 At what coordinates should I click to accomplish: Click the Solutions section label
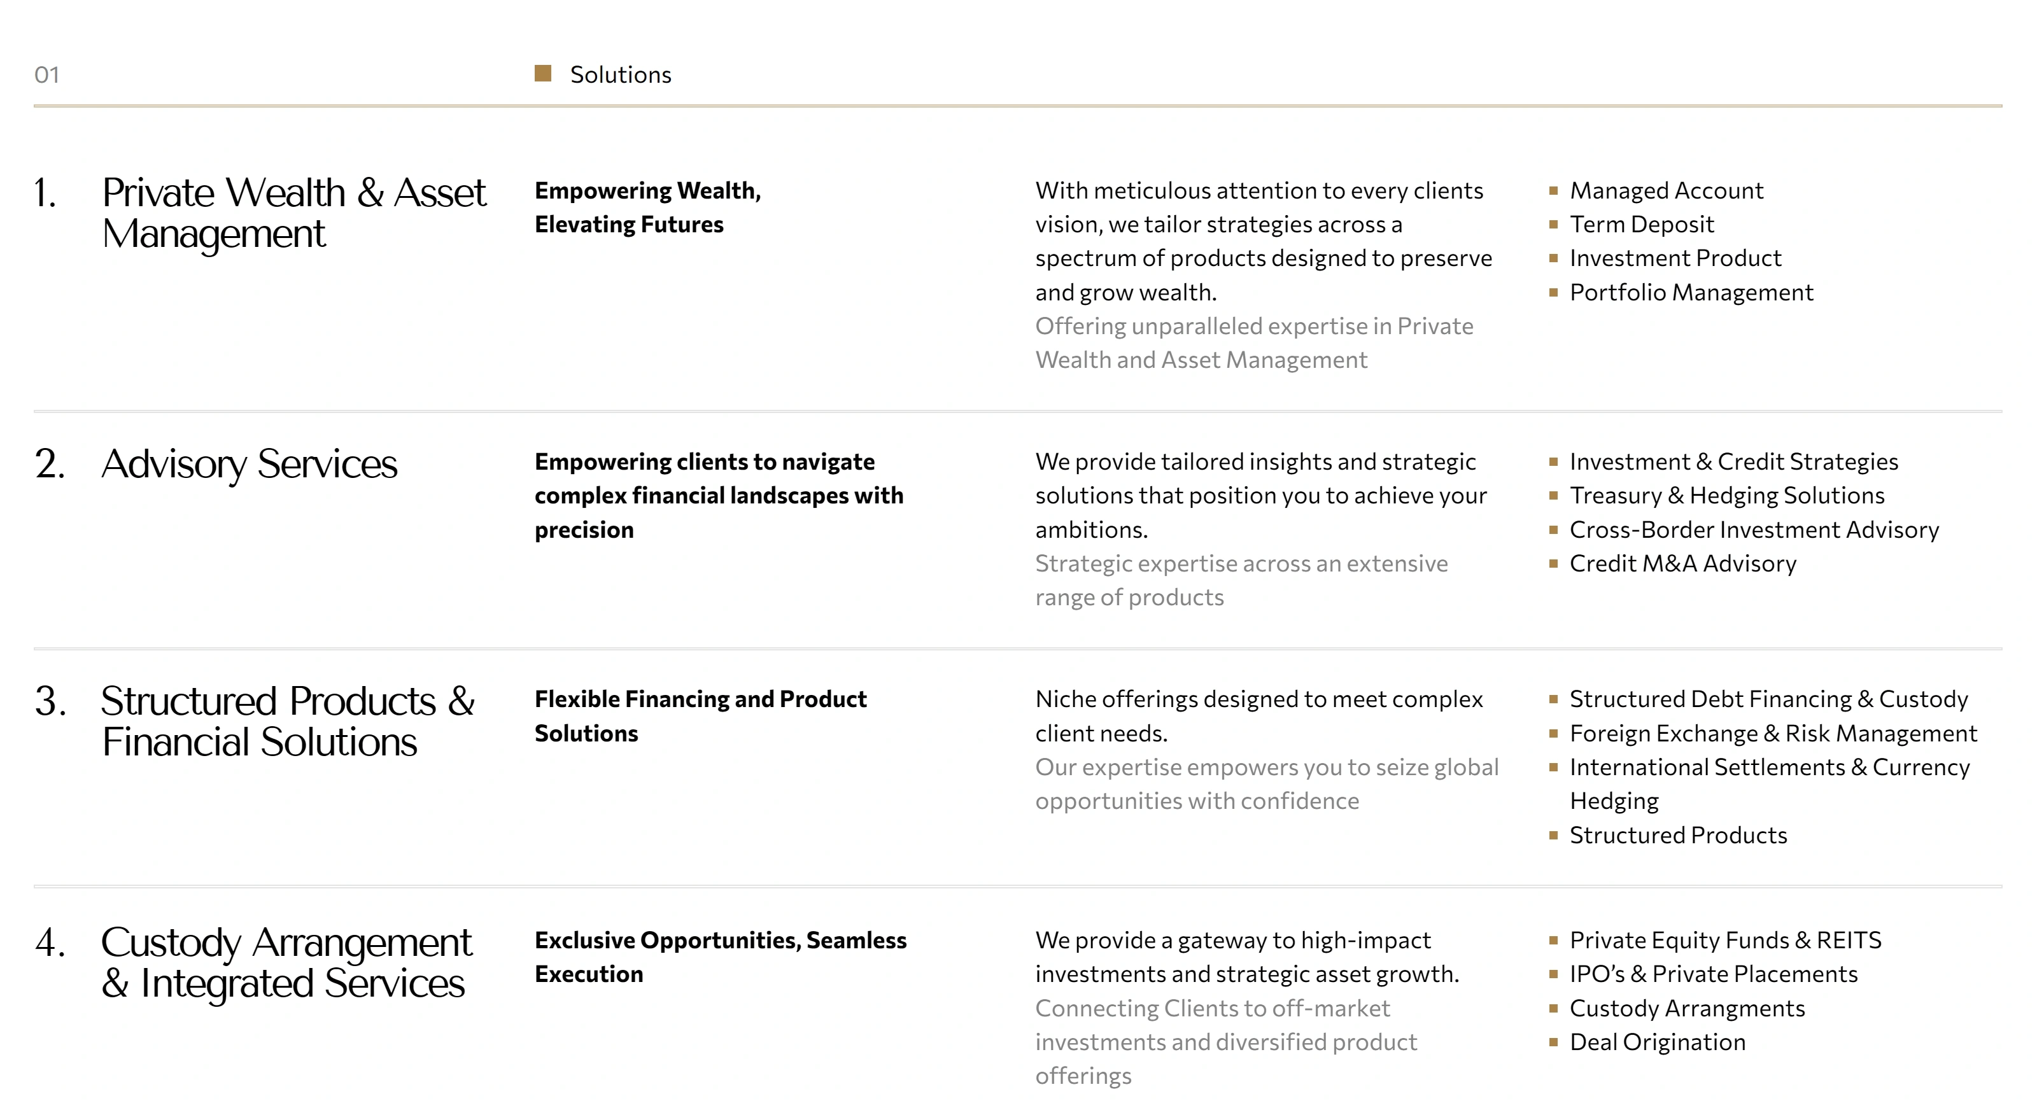[621, 74]
